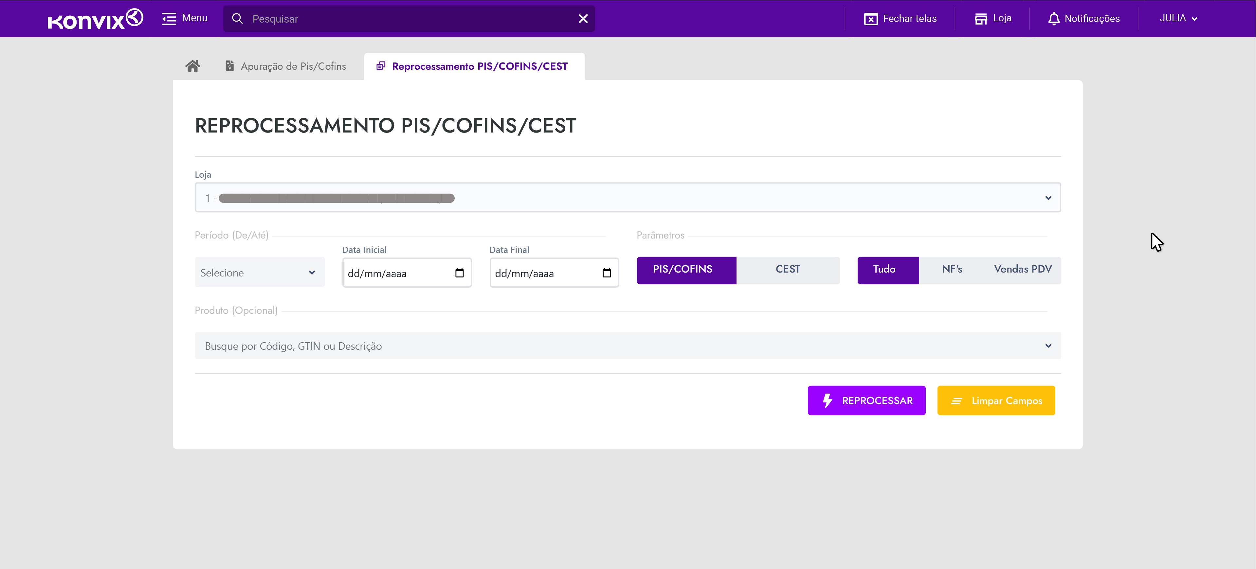
Task: Select the NF's filter option
Action: click(951, 270)
